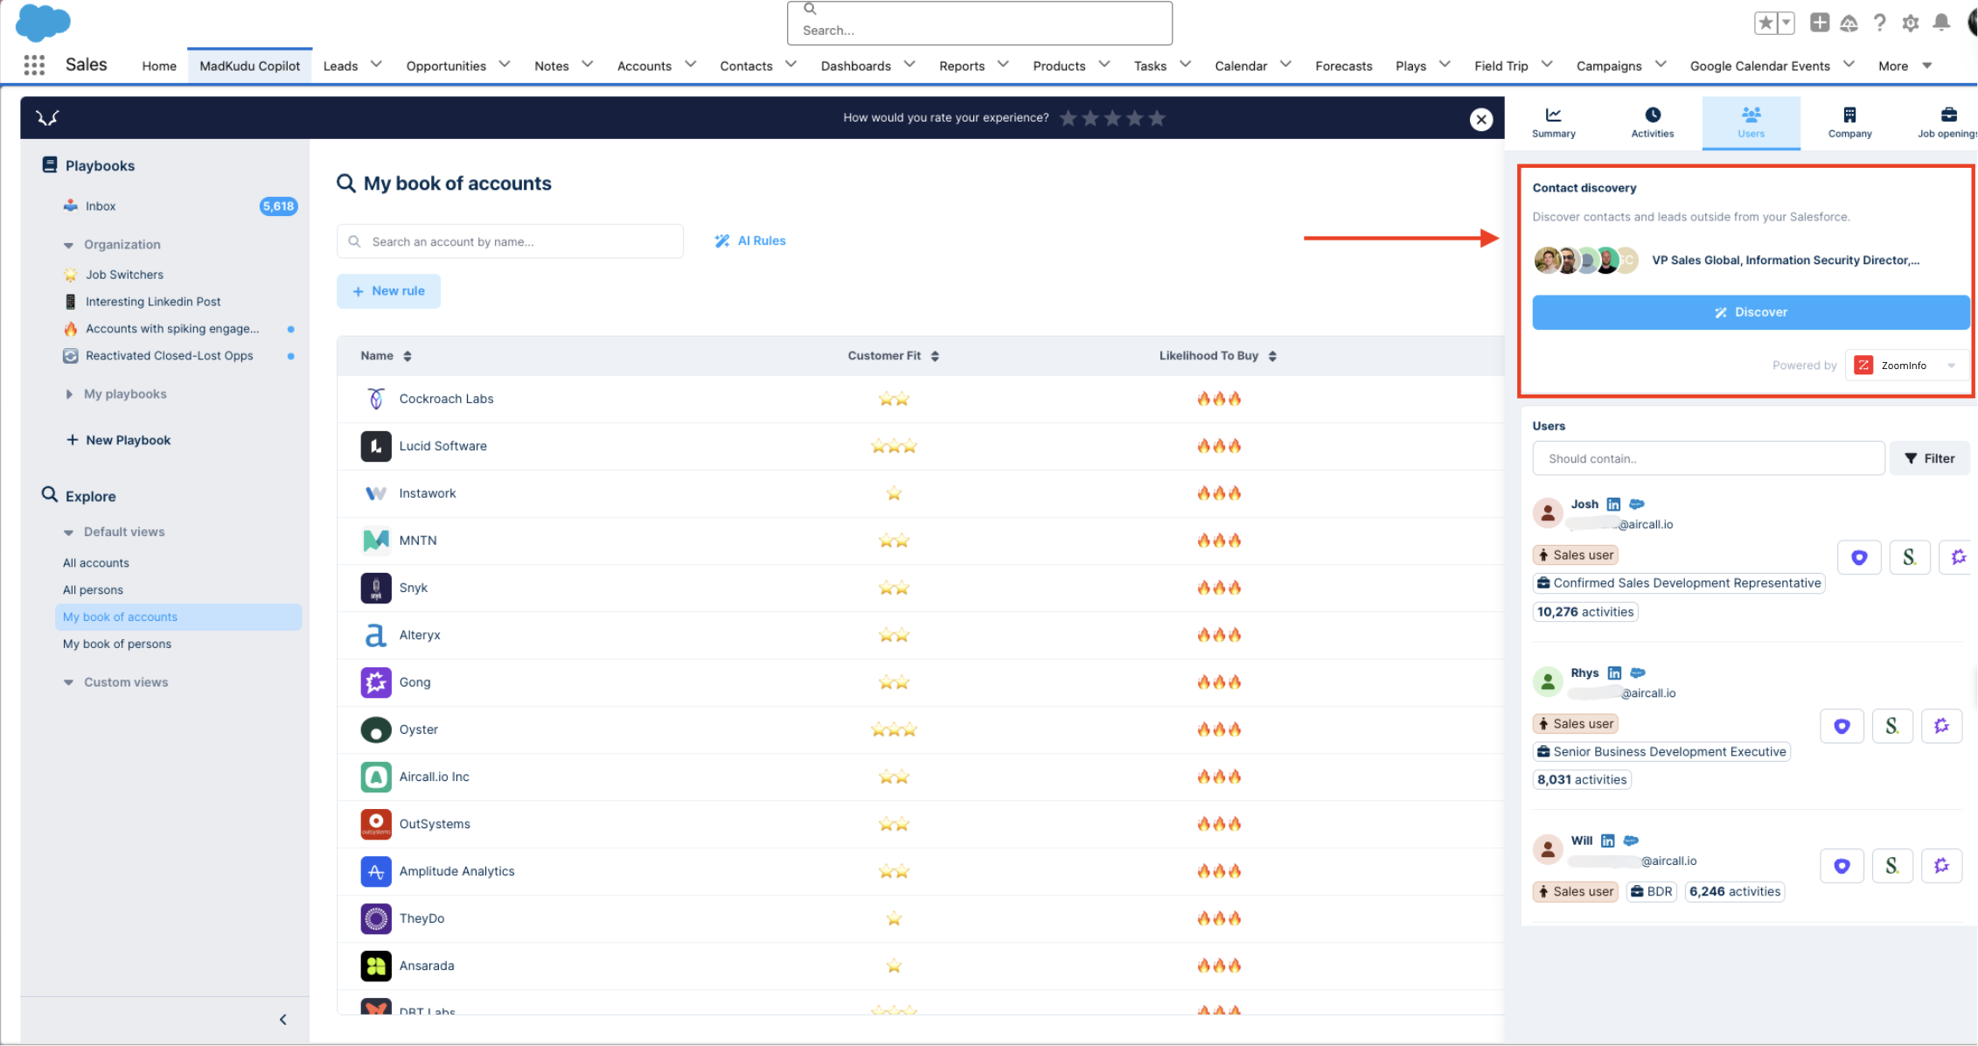The image size is (1978, 1046).
Task: Click the Cockroach Labs logo
Action: (x=376, y=399)
